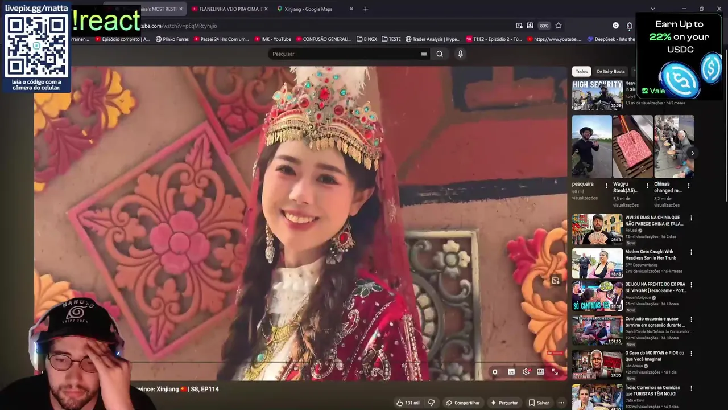Open the BEIJOU NA FRENTE DO EX video thumbnail
Image resolution: width=728 pixels, height=410 pixels.
click(597, 296)
